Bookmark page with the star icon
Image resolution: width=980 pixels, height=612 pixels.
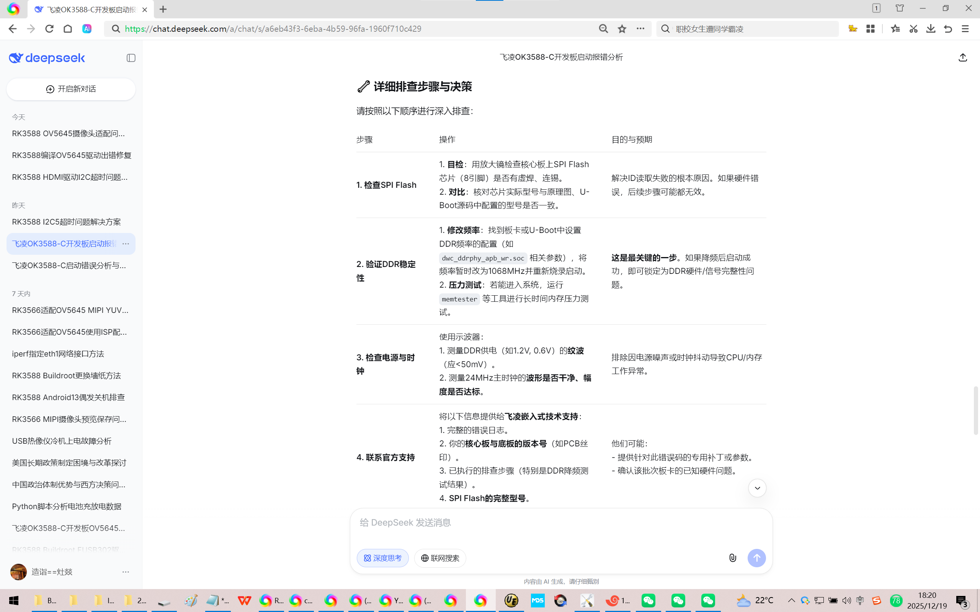(622, 29)
